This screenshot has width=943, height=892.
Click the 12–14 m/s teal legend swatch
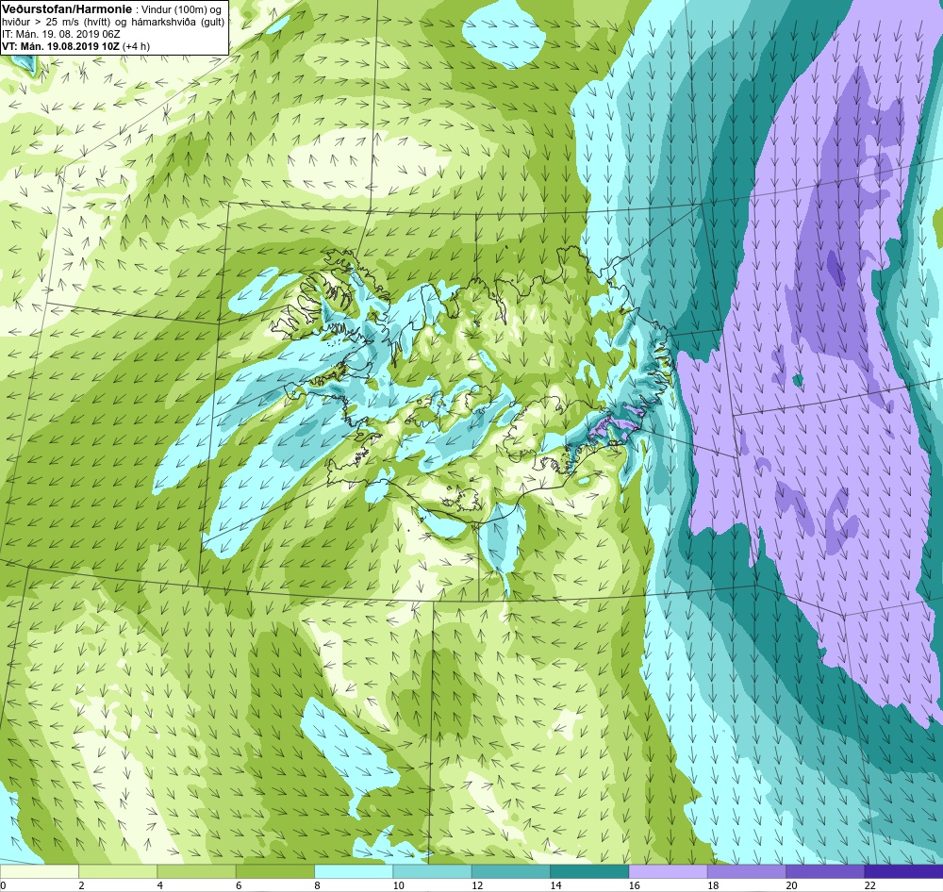click(x=510, y=871)
